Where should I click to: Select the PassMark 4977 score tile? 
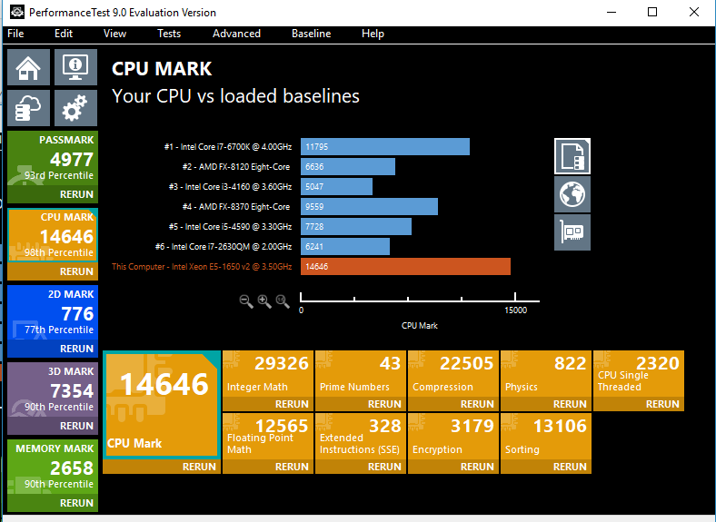tap(53, 158)
